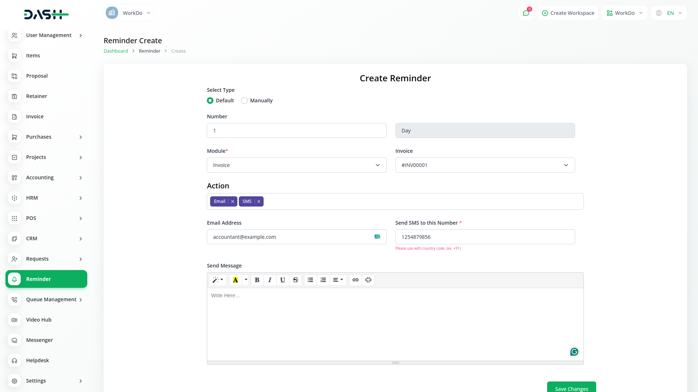
Task: Apply Strikethrough formatting in the editor
Action: tap(295, 280)
